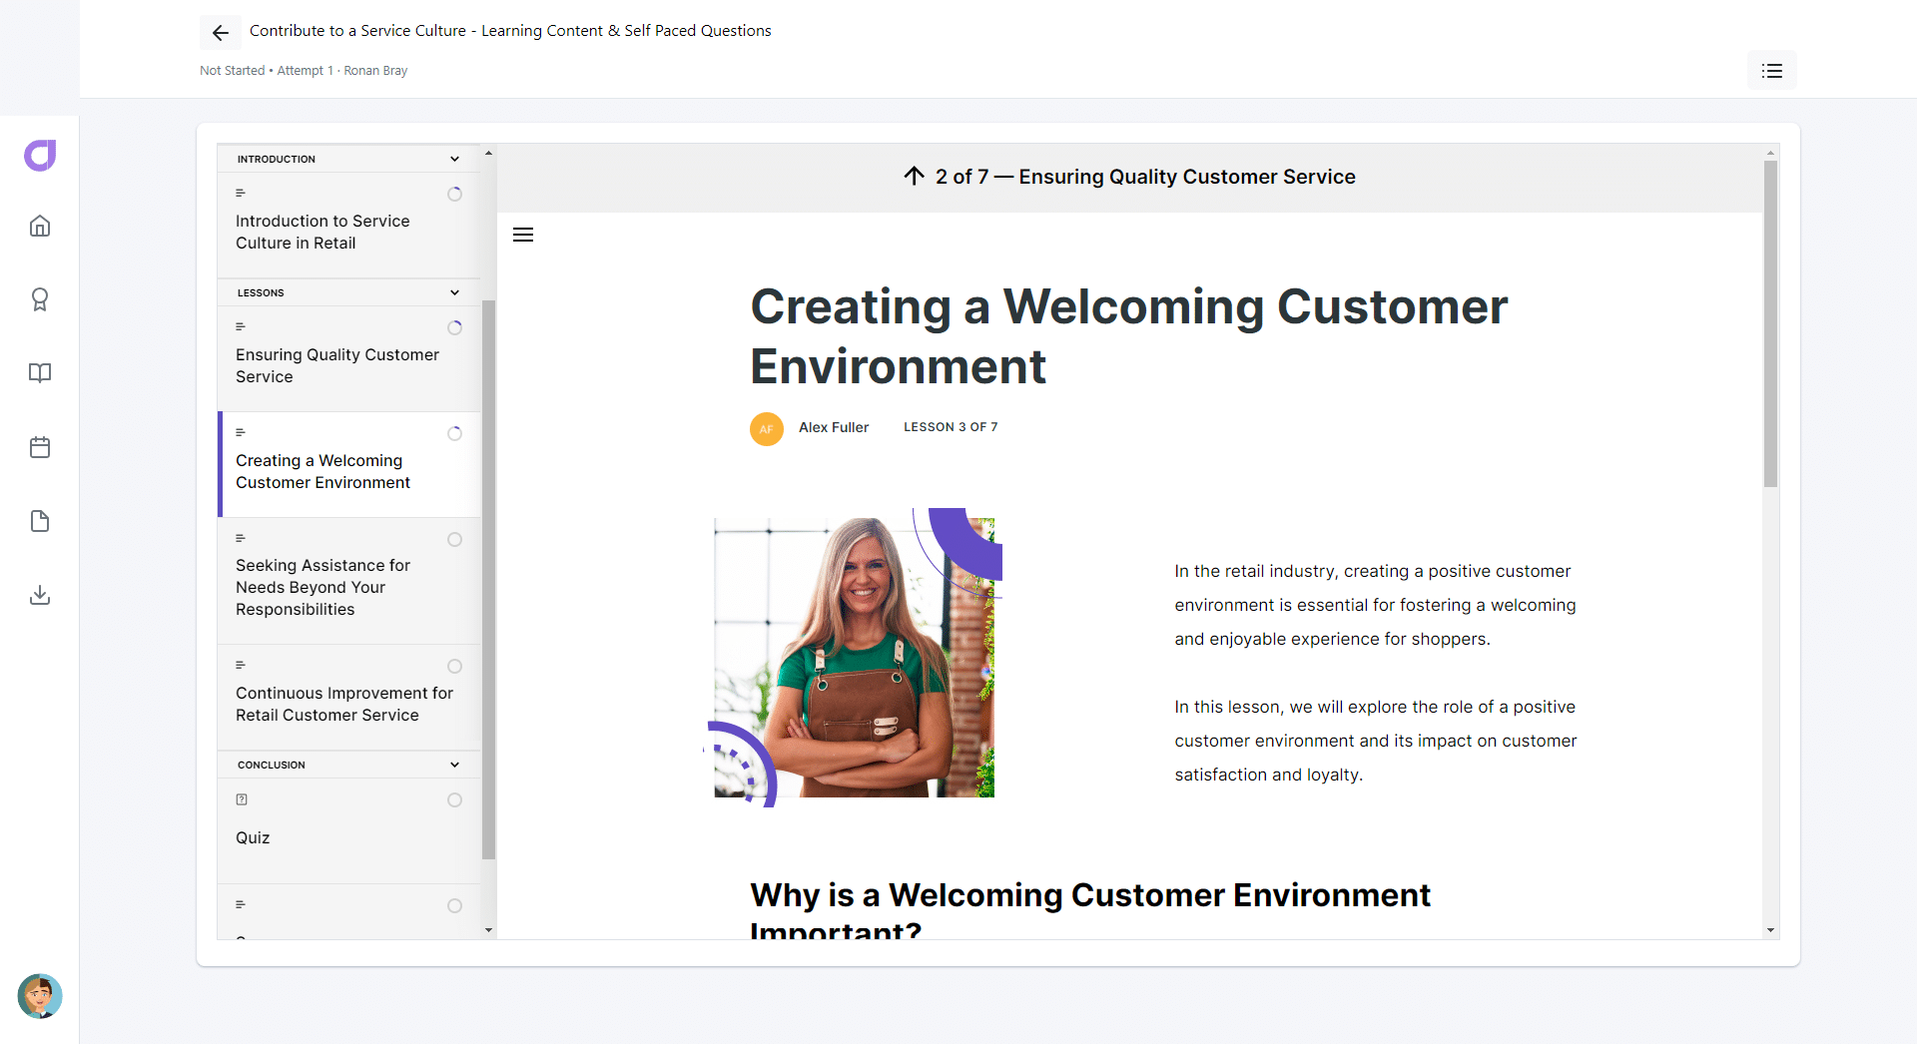Click lesson type icon above Introduction to Service Culture
Screen dimensions: 1917x1045
[241, 193]
